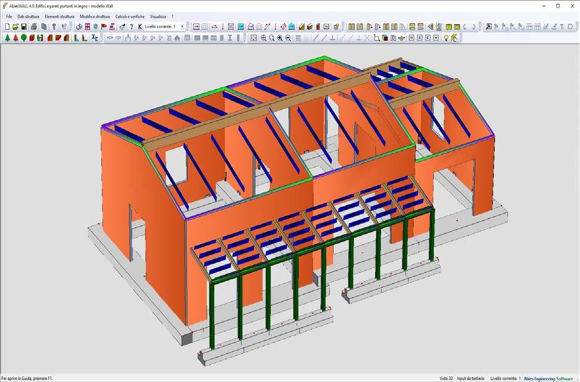This screenshot has width=580, height=382.
Task: Click the wireframe box crop icon
Action: [376, 38]
